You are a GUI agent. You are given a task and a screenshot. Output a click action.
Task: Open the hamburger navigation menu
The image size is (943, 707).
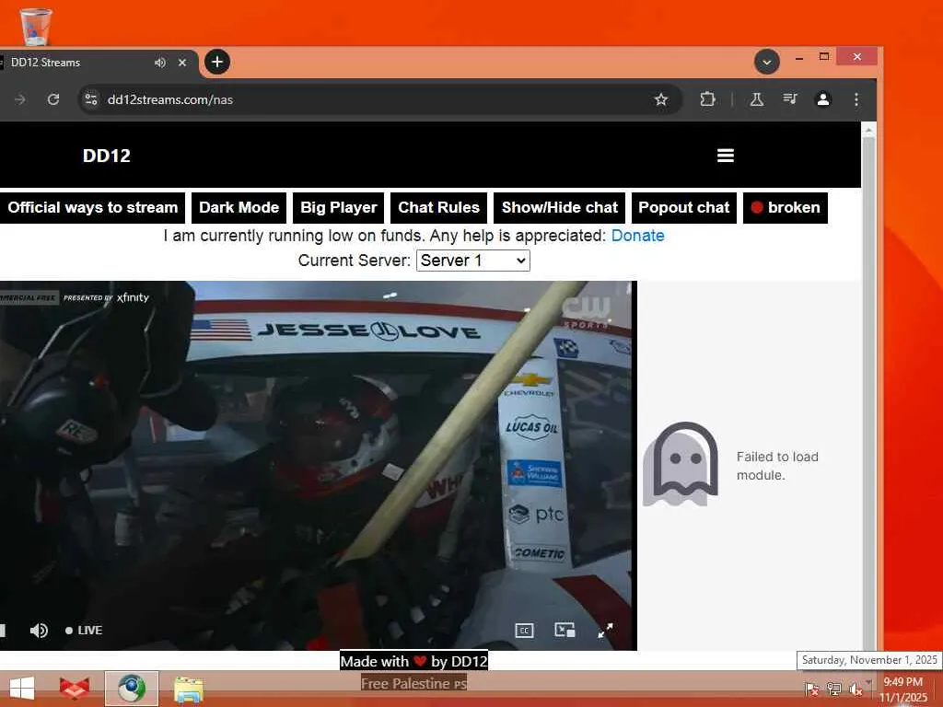click(x=726, y=156)
